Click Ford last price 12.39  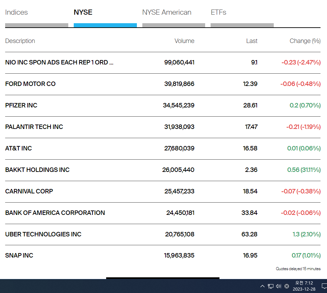(250, 84)
